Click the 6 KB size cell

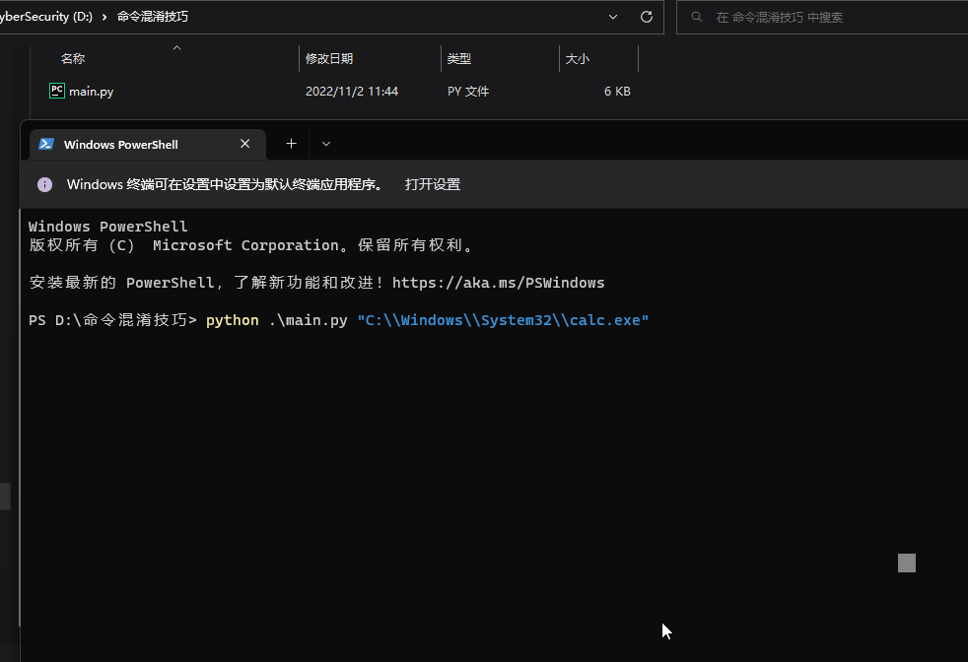[617, 92]
